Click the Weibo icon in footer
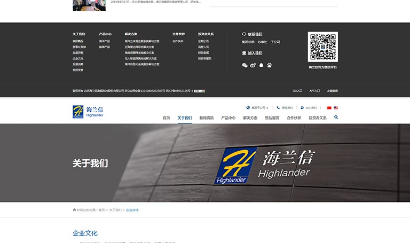The image size is (410, 243). 253,65
